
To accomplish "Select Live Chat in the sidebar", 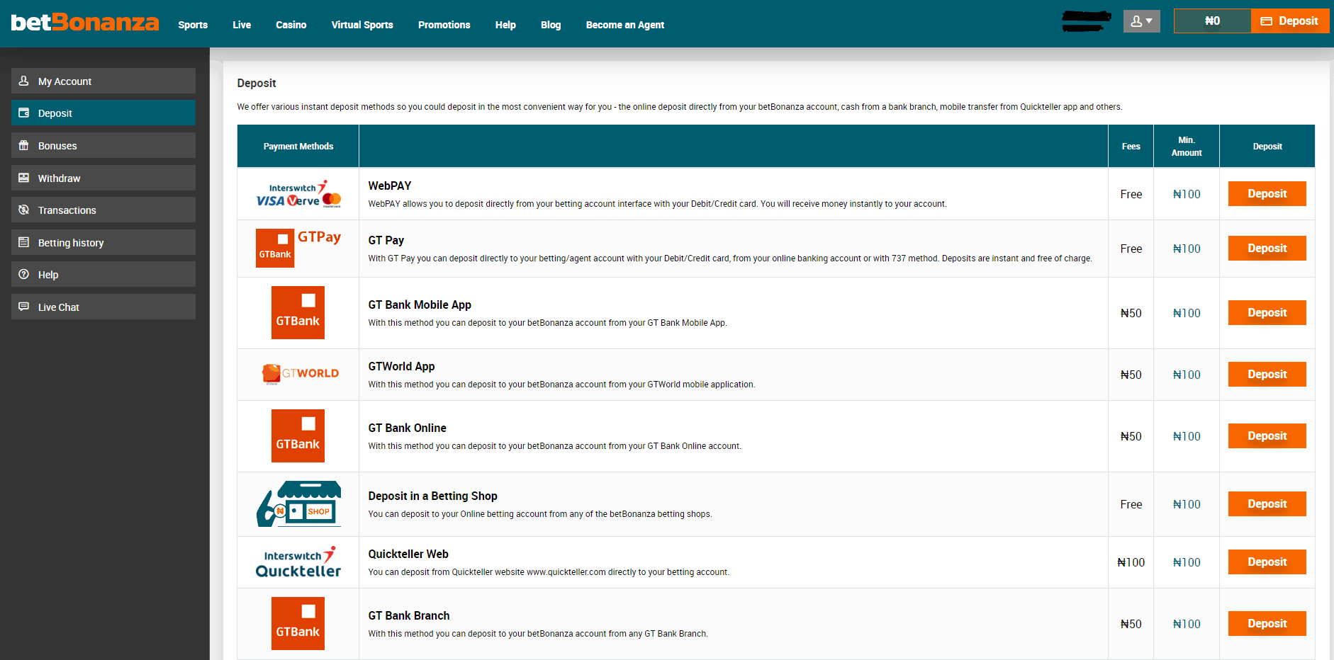I will tap(103, 307).
